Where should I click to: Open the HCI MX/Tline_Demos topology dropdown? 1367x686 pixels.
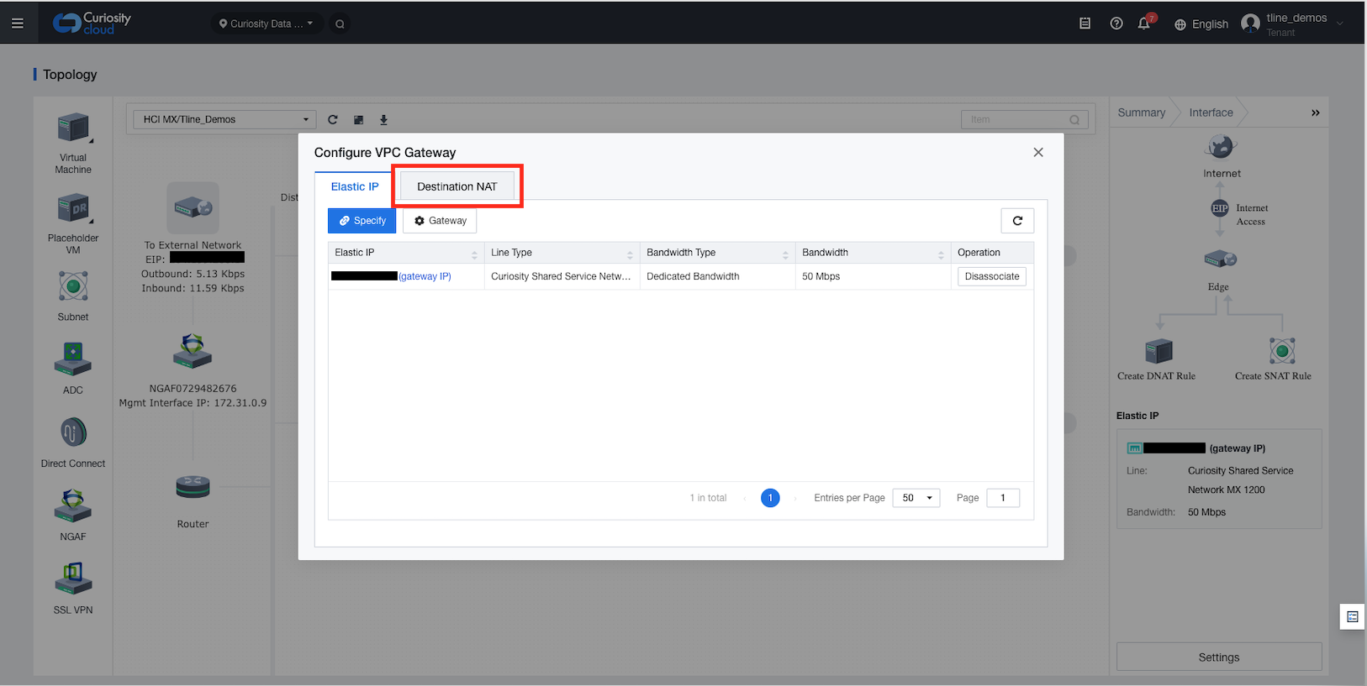[x=224, y=119]
